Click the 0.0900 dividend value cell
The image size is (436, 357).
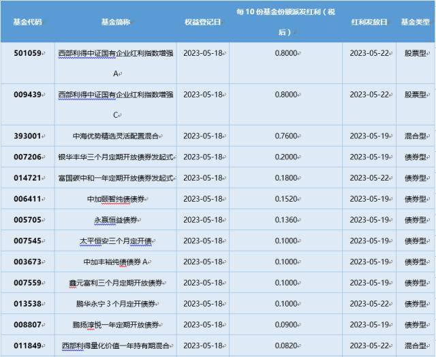tap(287, 325)
